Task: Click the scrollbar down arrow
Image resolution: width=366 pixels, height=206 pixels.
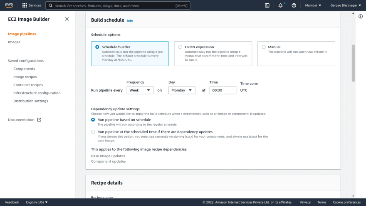Action: (353, 196)
